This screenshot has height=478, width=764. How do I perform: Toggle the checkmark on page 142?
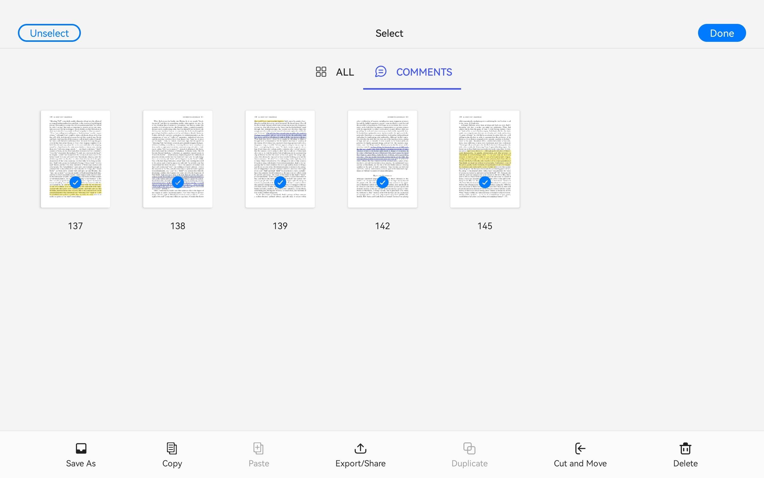coord(382,182)
